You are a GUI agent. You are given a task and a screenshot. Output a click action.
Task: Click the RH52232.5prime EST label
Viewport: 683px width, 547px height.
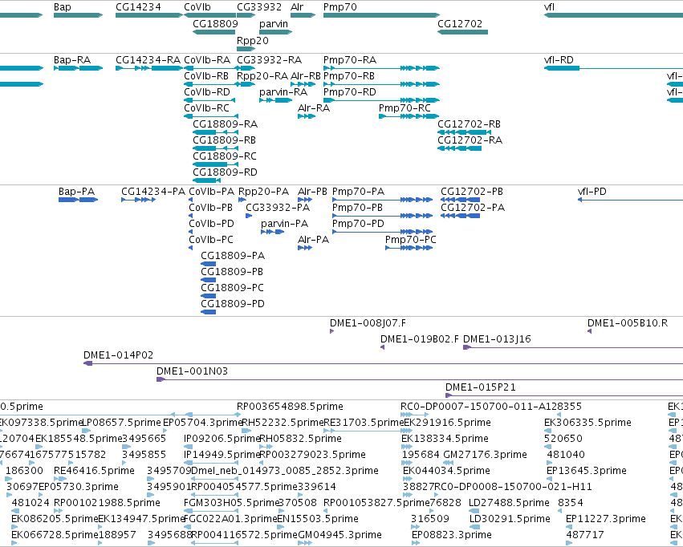pyautogui.click(x=283, y=423)
